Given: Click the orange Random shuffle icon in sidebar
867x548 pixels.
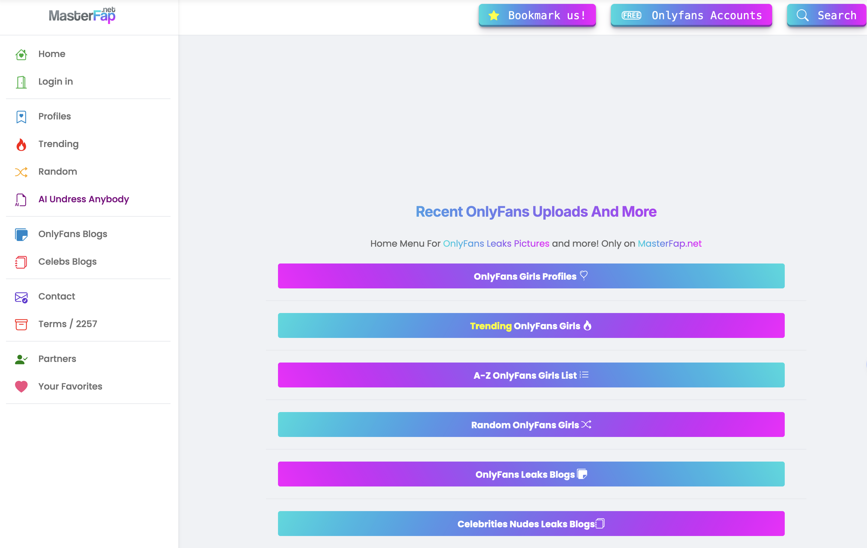Looking at the screenshot, I should click(21, 172).
